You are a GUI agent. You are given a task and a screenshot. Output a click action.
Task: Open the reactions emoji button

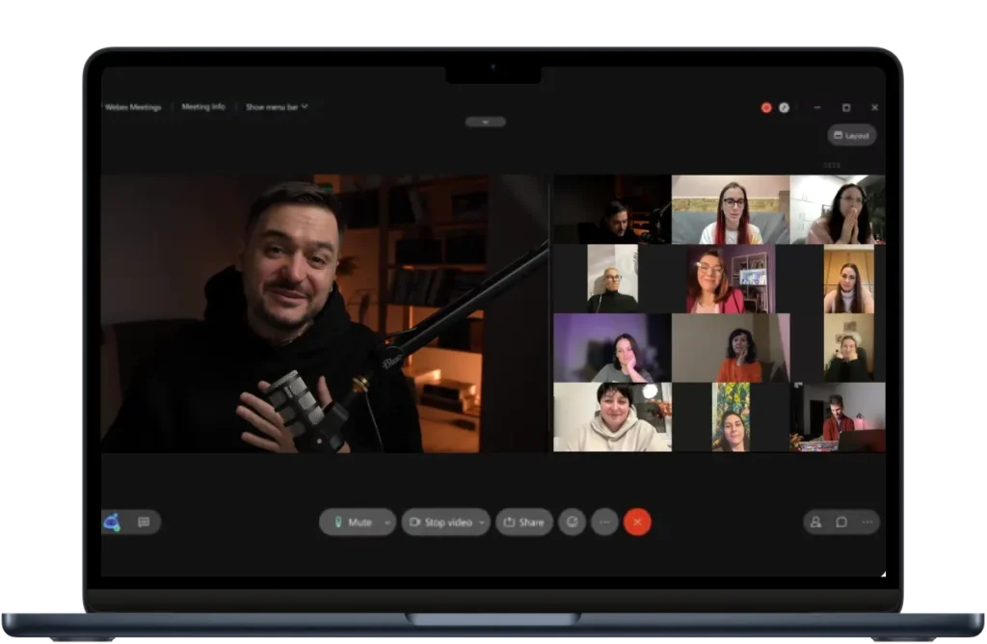(572, 523)
